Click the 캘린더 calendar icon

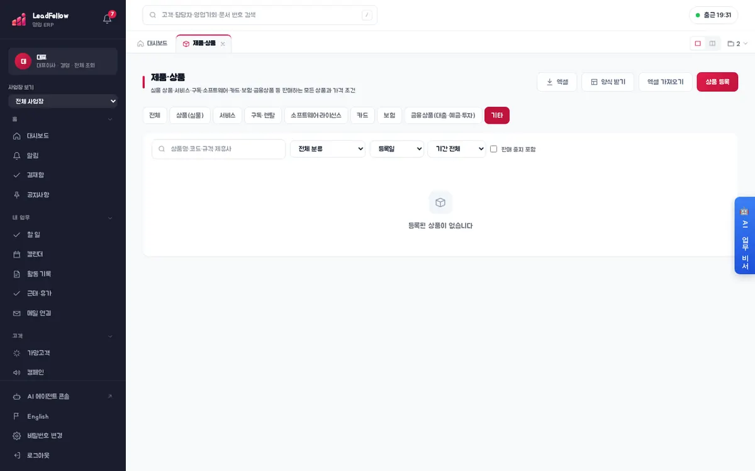(17, 254)
